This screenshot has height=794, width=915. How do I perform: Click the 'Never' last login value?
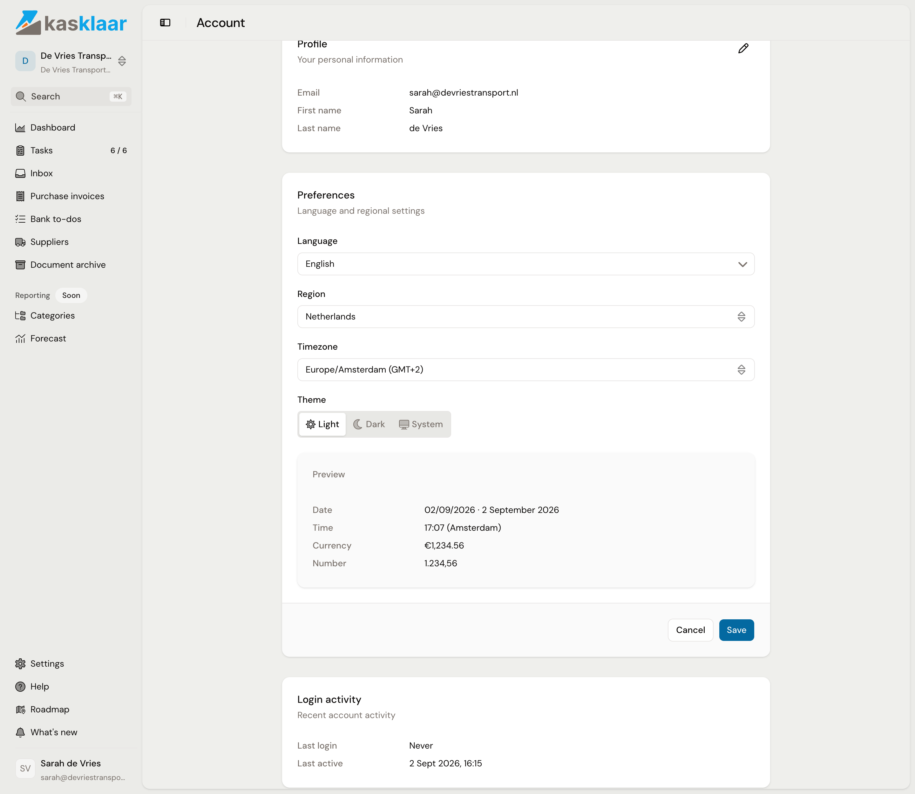421,746
